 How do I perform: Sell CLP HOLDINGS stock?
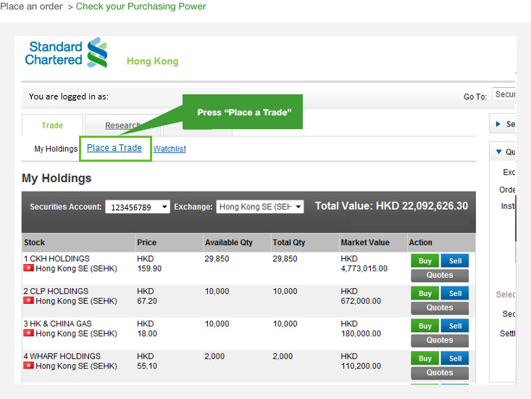coord(455,293)
